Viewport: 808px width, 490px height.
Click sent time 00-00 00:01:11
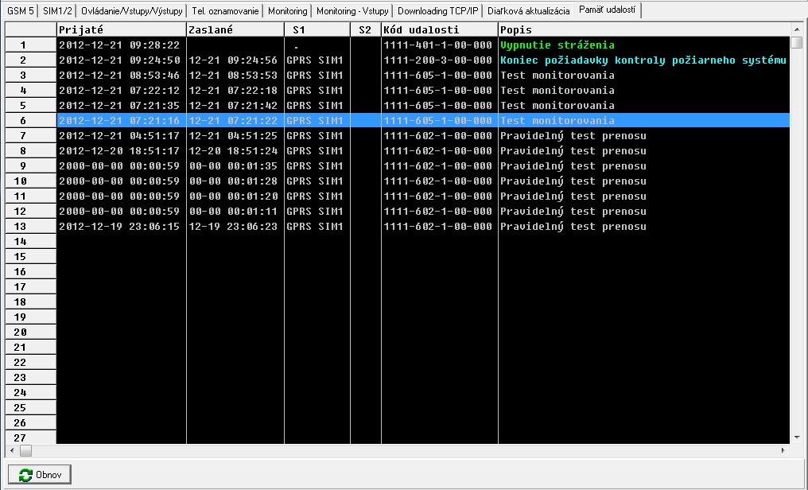pyautogui.click(x=233, y=211)
